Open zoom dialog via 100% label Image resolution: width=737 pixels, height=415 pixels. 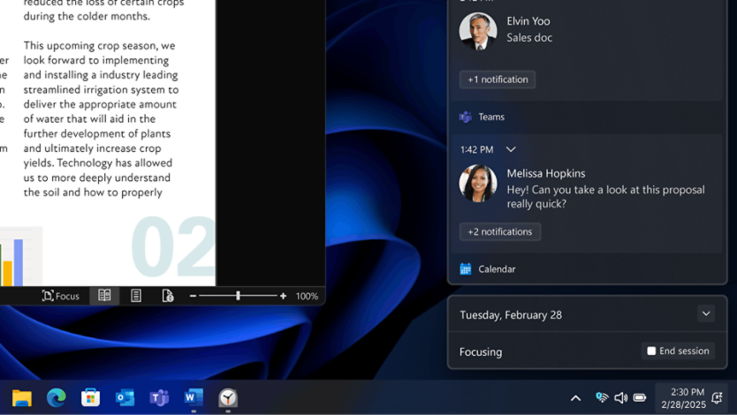pyautogui.click(x=307, y=296)
